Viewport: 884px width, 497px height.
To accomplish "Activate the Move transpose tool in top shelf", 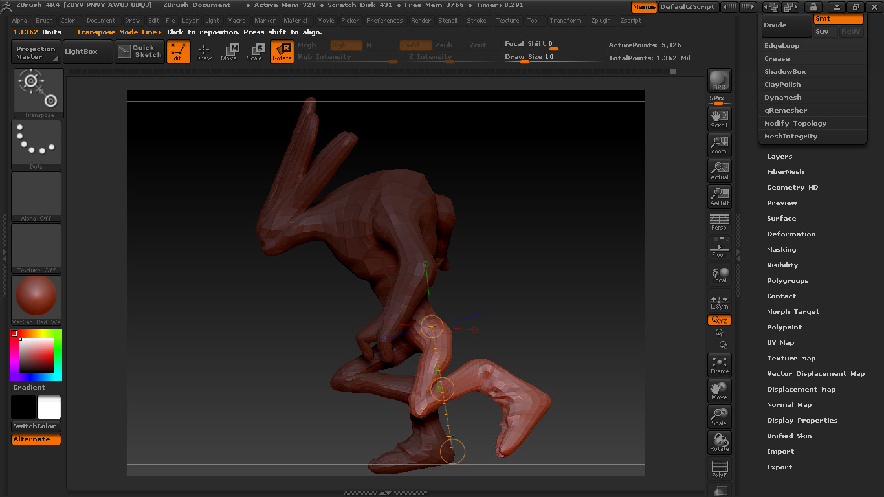I will [228, 52].
